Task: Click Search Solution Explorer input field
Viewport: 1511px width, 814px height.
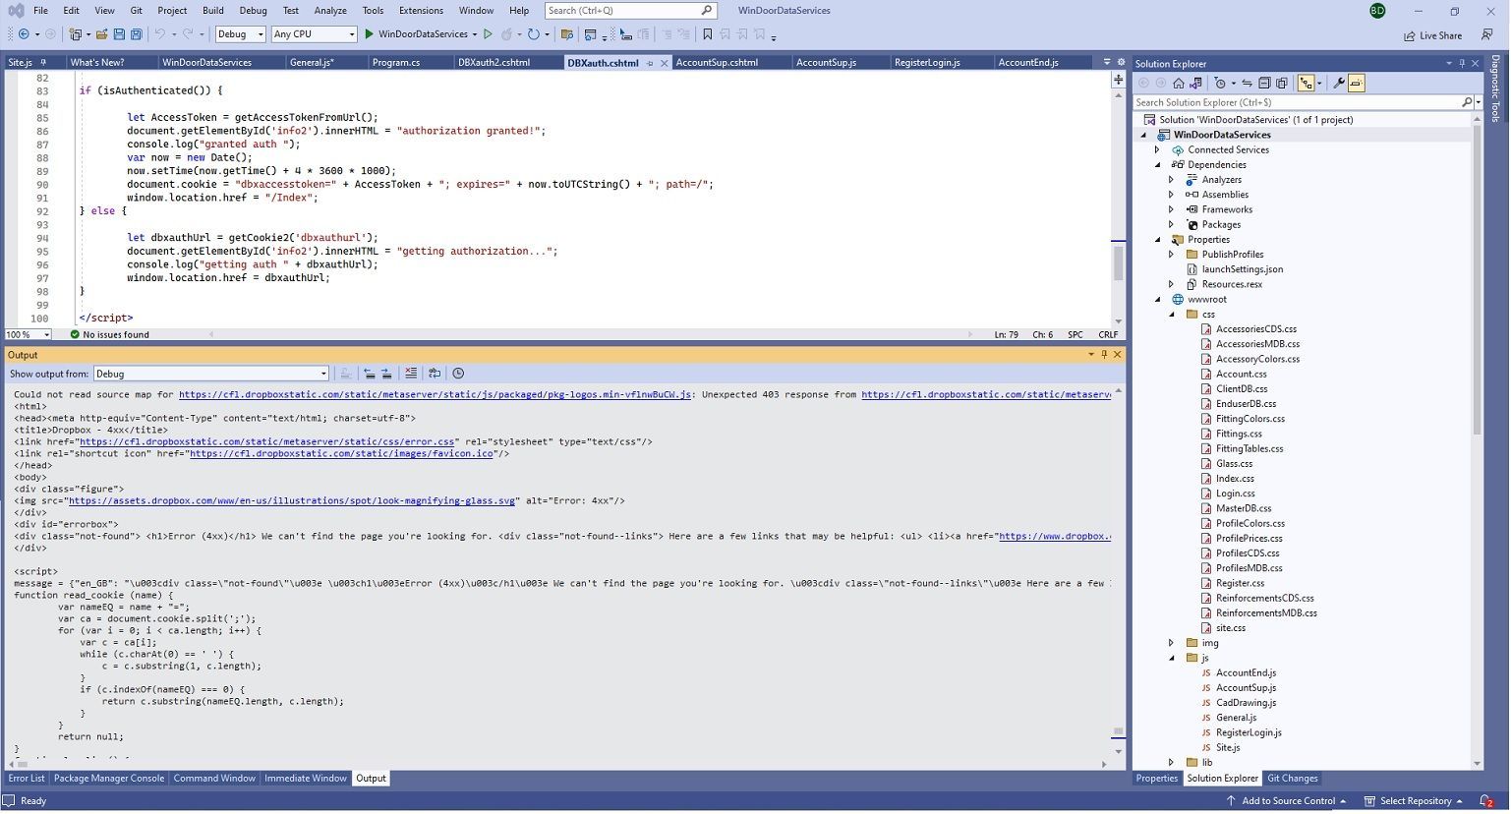Action: [x=1297, y=102]
